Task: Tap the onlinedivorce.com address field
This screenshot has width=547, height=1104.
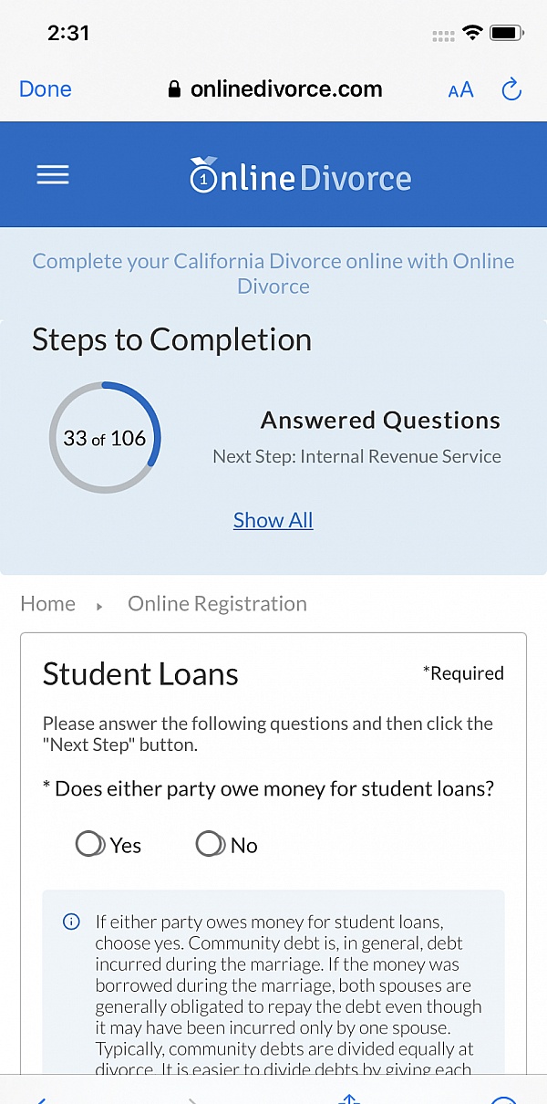Action: coord(286,89)
